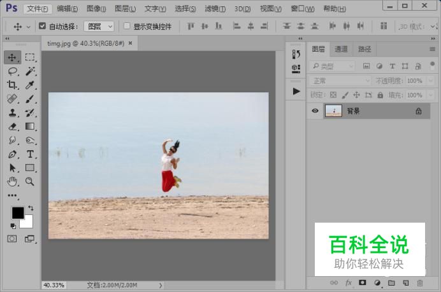Viewport: 441px width, 292px height.
Task: Switch to the 通道 tab
Action: pyautogui.click(x=341, y=49)
